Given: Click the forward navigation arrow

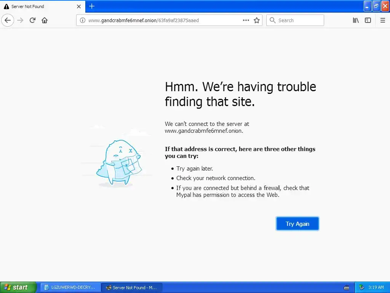Looking at the screenshot, I should click(x=20, y=20).
